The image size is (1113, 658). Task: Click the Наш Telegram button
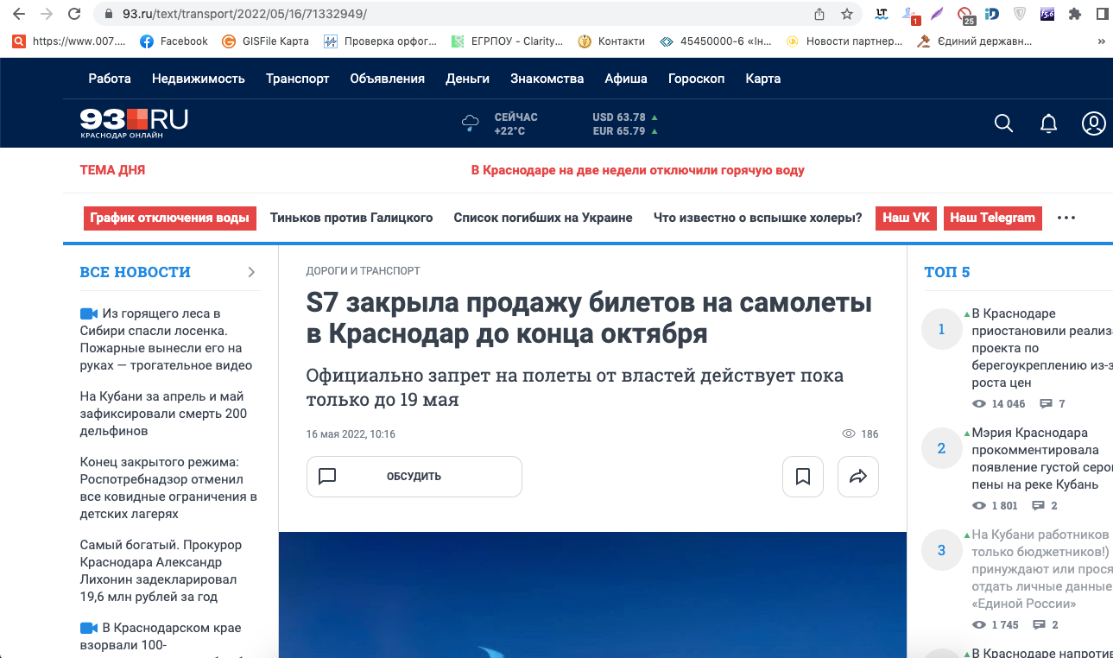(992, 218)
